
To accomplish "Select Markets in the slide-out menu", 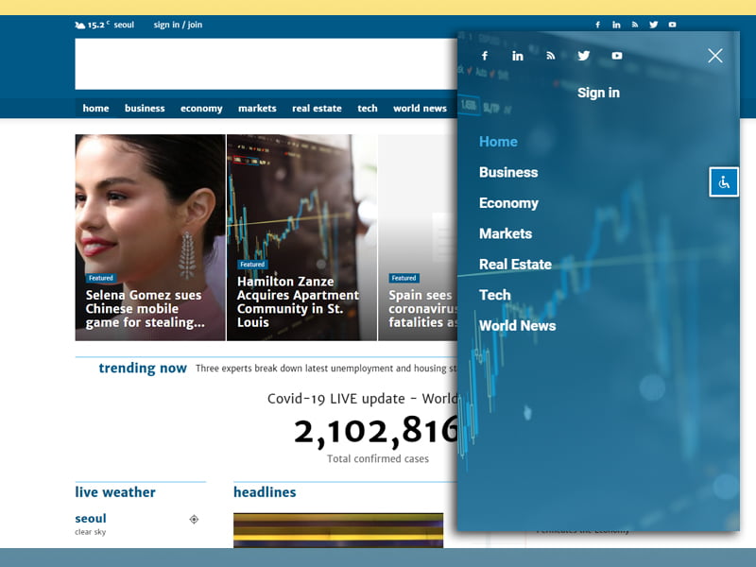I will click(506, 233).
